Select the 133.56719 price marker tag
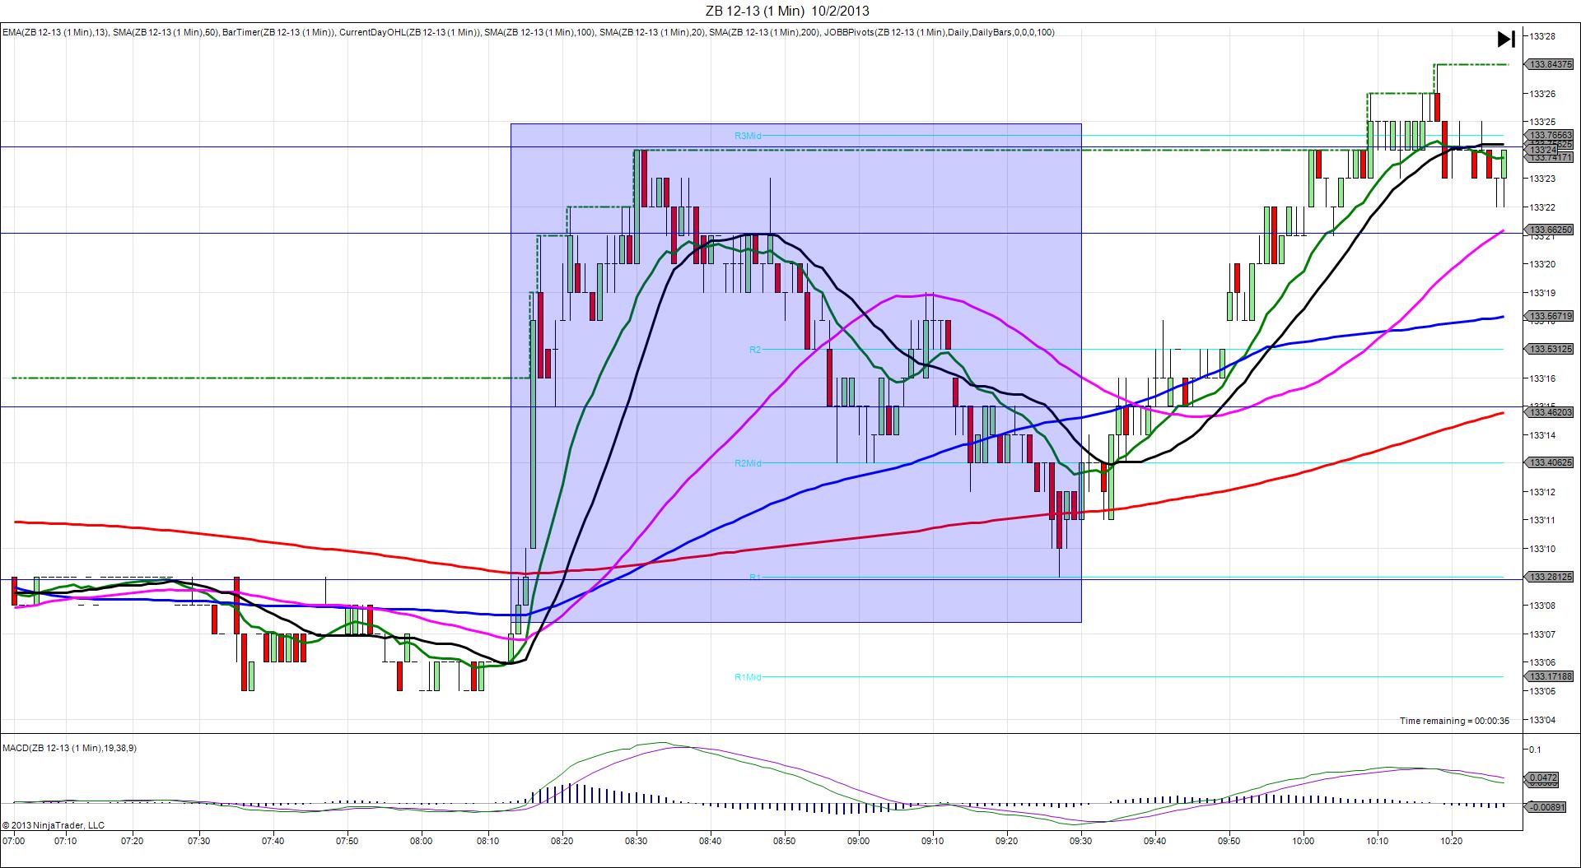This screenshot has width=1581, height=868. [x=1549, y=316]
